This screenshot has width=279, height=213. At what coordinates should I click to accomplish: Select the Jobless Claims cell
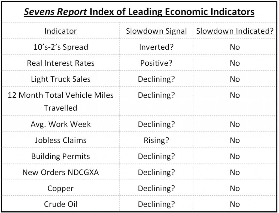60,140
